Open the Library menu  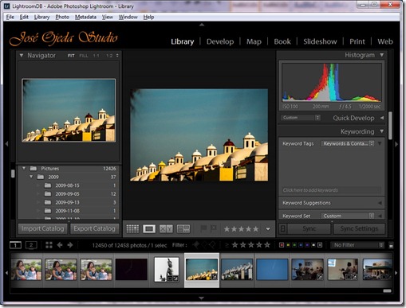41,17
